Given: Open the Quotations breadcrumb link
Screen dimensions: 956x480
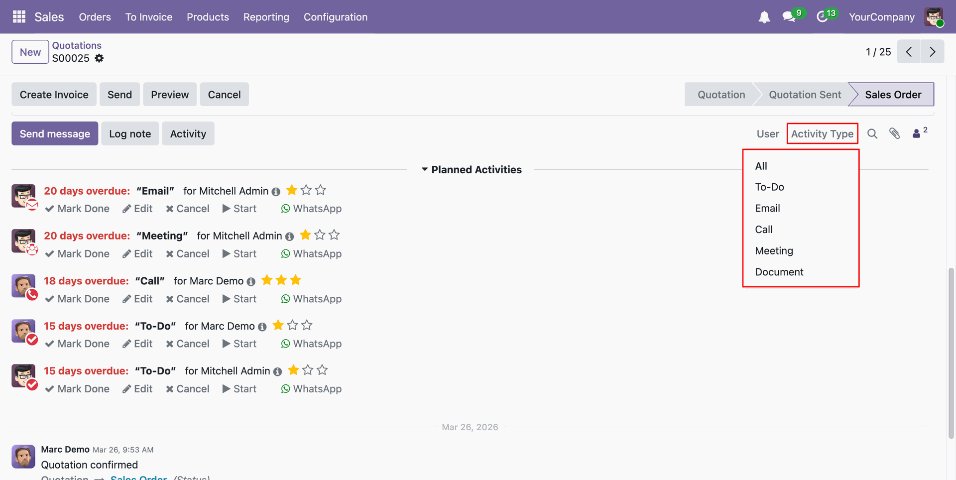Looking at the screenshot, I should pos(77,45).
